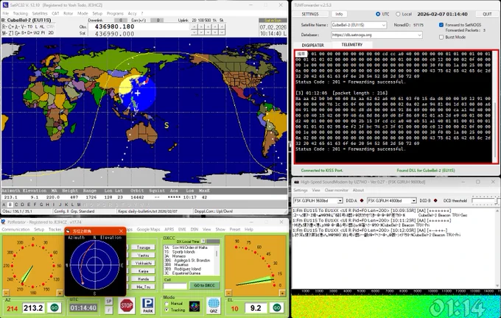Open the Satellites menu in SatPC32
The height and width of the screenshot is (318, 501).
pyautogui.click(x=40, y=13)
